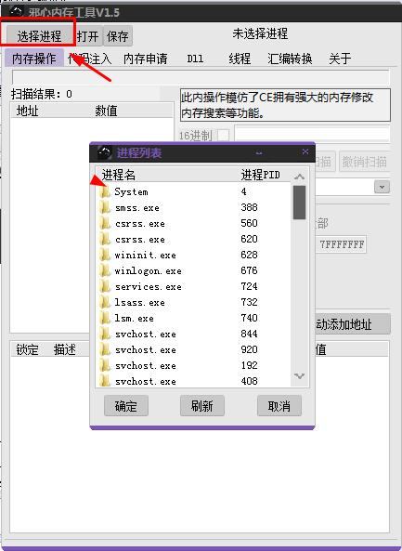402x551 pixels.
Task: Open the 线程 tab
Action: click(x=240, y=59)
